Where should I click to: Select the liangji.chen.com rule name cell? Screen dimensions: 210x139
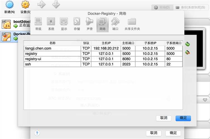pos(52,48)
